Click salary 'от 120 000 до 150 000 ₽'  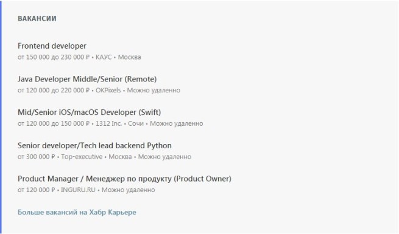(54, 123)
